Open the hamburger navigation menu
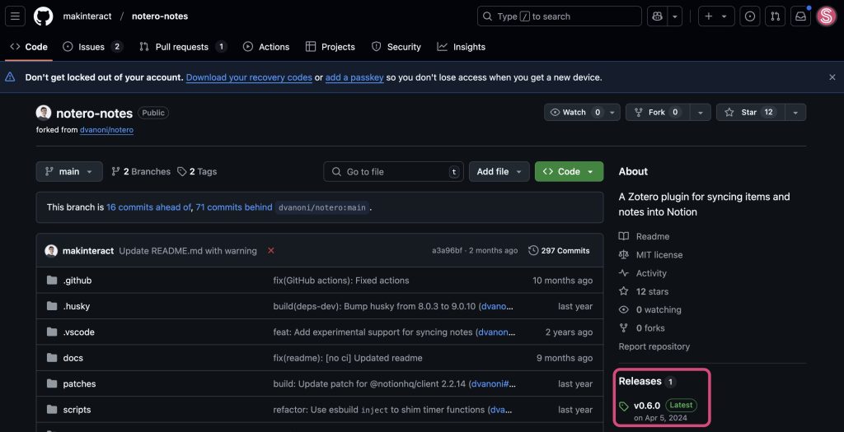 16,16
